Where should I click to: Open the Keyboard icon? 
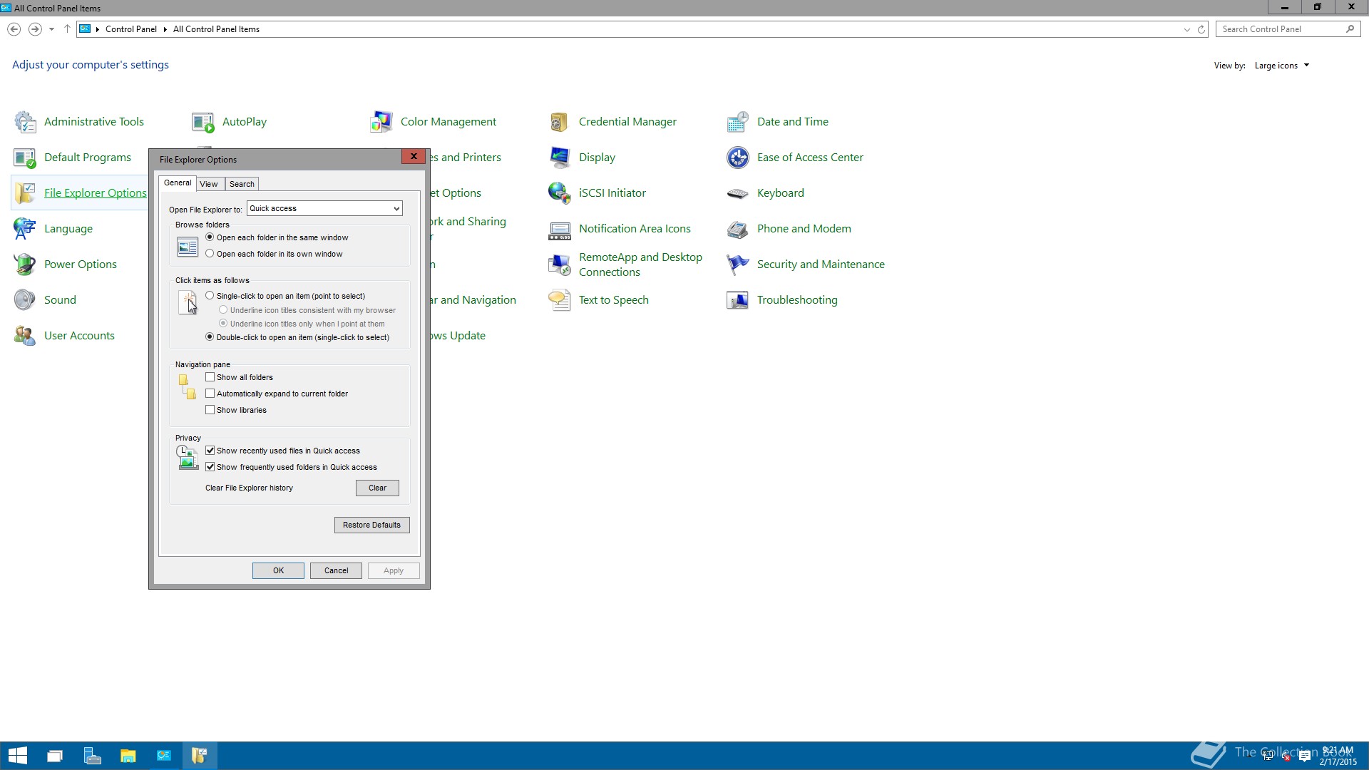click(738, 193)
